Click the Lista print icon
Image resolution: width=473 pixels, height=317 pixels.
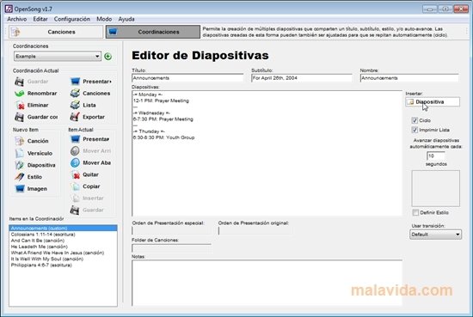coord(75,105)
